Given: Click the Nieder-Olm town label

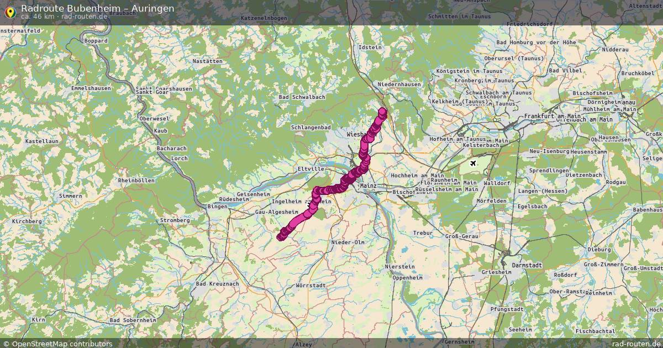Looking at the screenshot, I should click(348, 242).
